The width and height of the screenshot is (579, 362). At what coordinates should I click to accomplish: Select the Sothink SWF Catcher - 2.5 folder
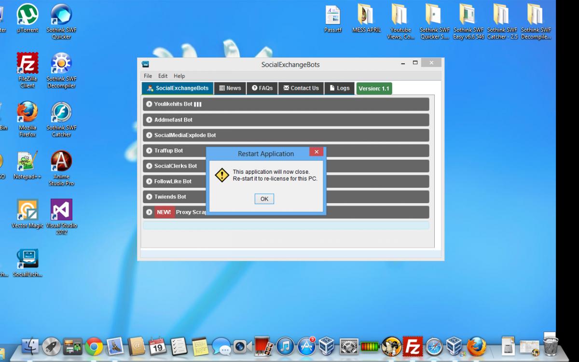click(502, 22)
